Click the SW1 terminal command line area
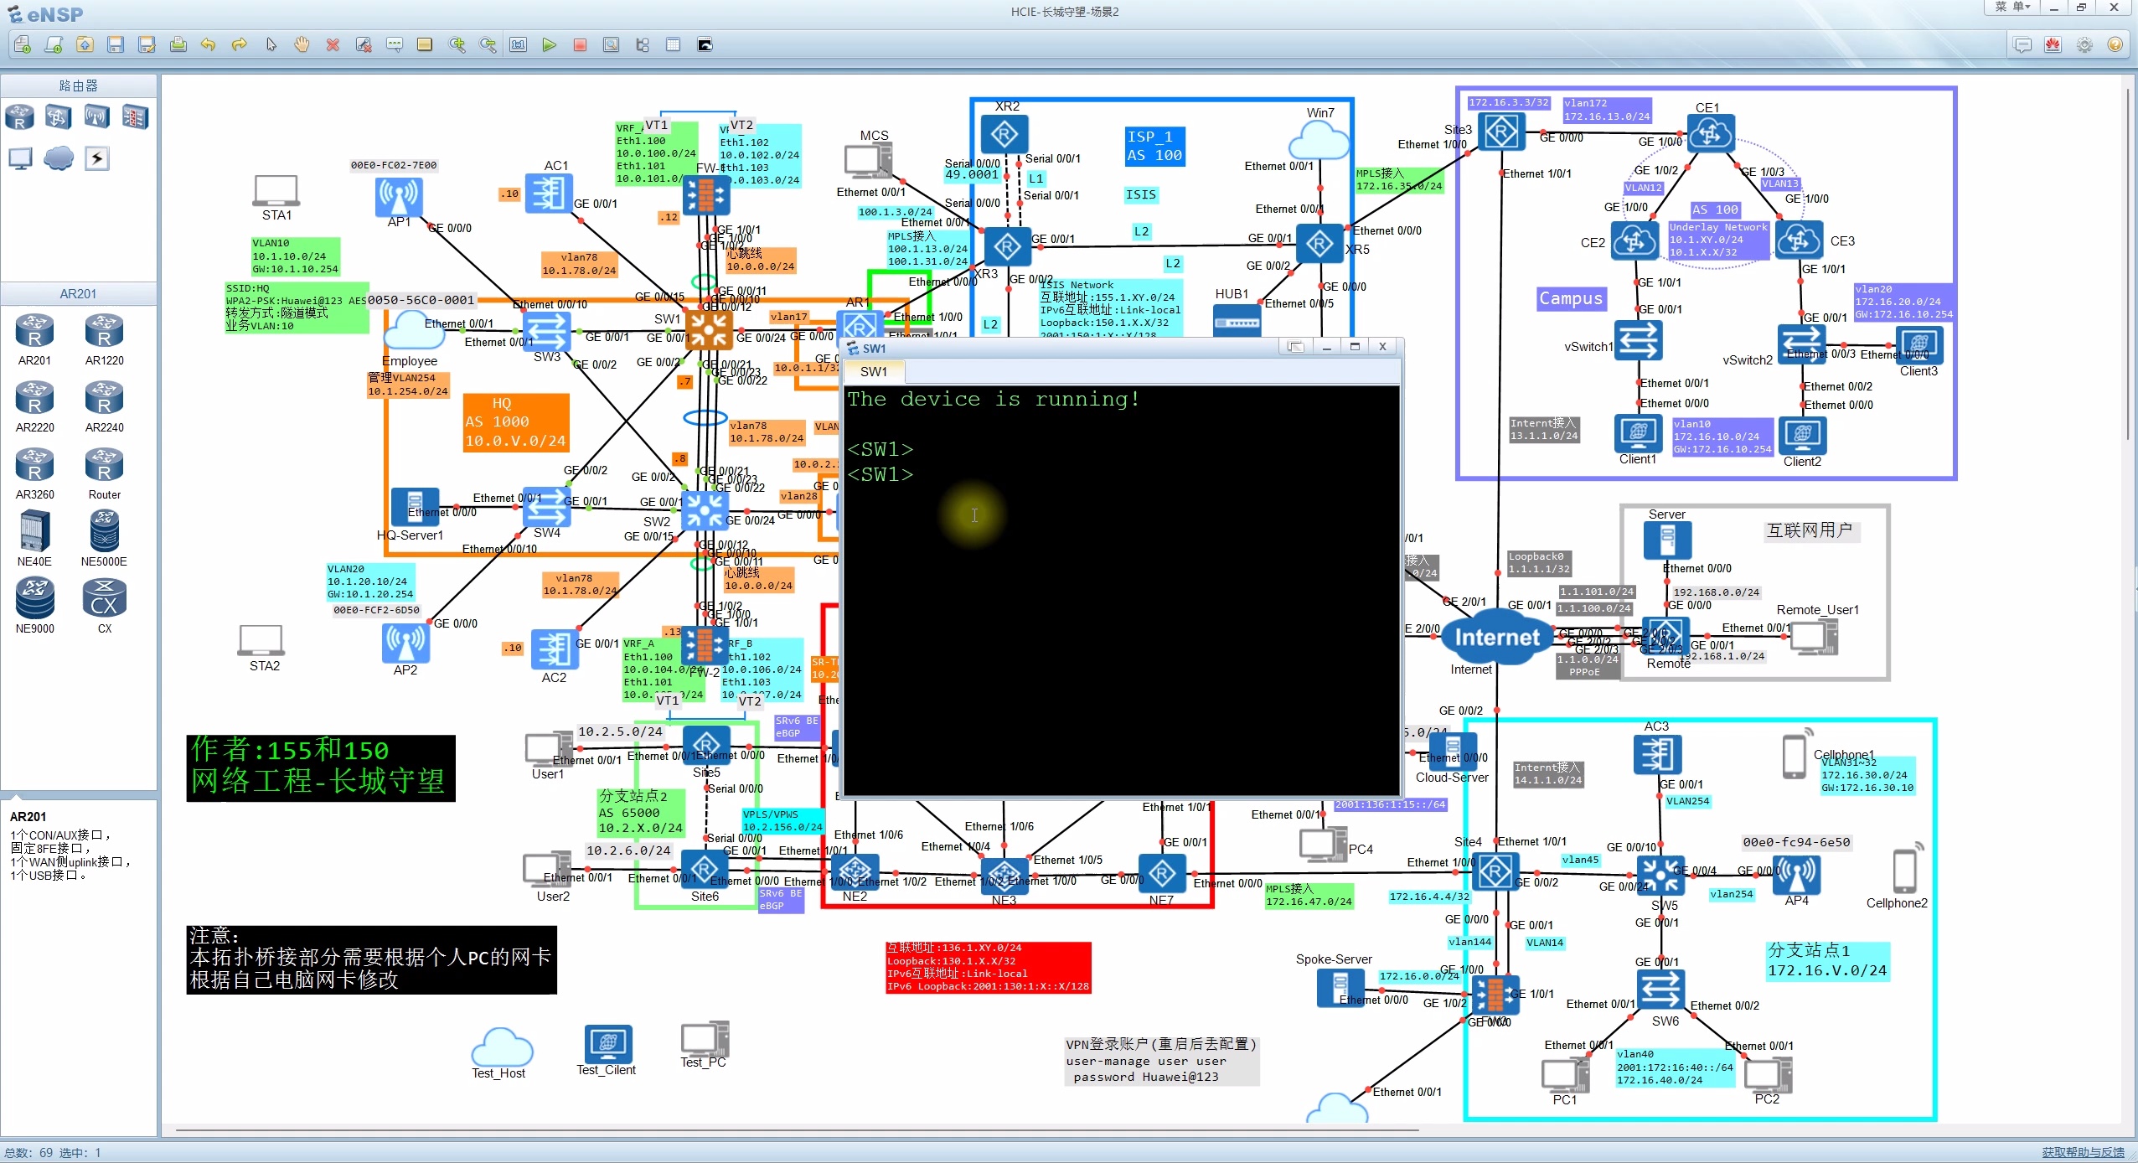 pyautogui.click(x=1121, y=587)
